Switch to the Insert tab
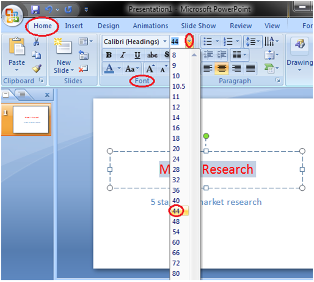 (74, 26)
